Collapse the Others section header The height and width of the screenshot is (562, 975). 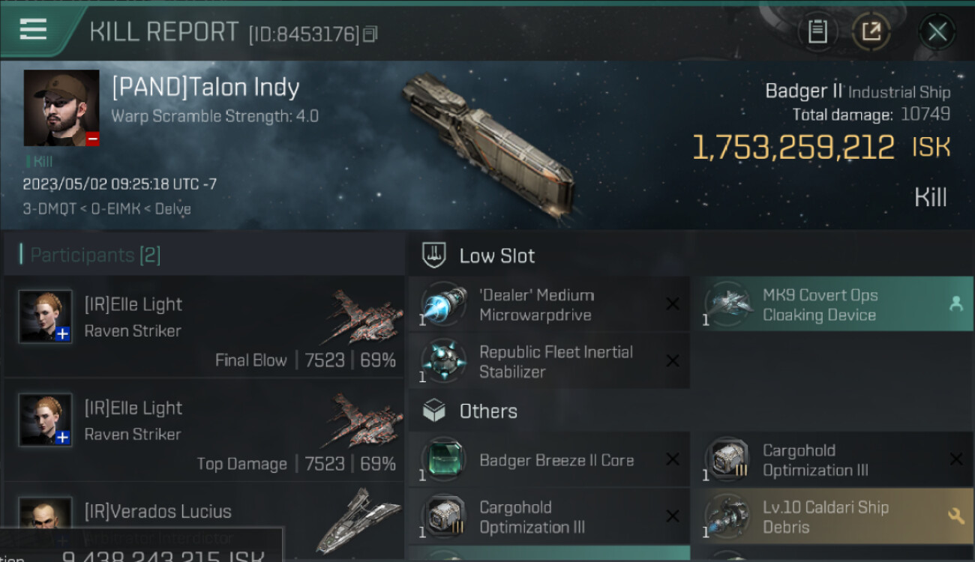click(x=487, y=411)
